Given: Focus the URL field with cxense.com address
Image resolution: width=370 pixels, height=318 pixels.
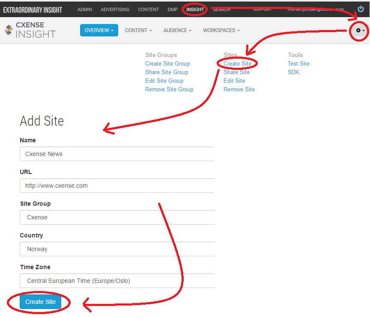Looking at the screenshot, I should (117, 186).
